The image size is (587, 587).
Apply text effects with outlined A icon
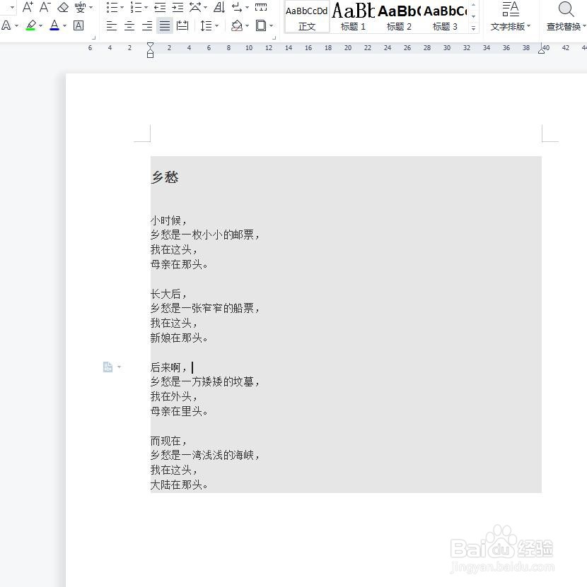6,25
